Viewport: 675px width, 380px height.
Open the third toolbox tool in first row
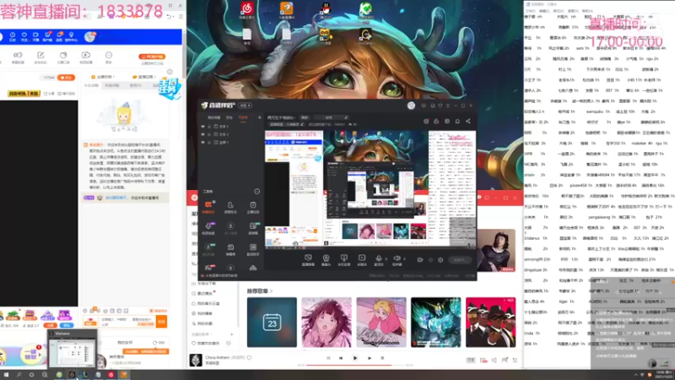pyautogui.click(x=252, y=207)
